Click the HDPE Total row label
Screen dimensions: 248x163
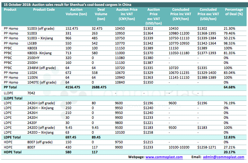(x=12, y=152)
